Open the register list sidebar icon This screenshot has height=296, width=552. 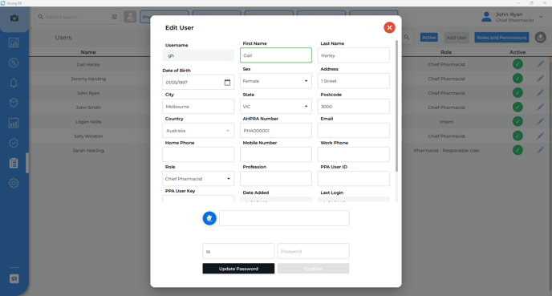click(14, 163)
